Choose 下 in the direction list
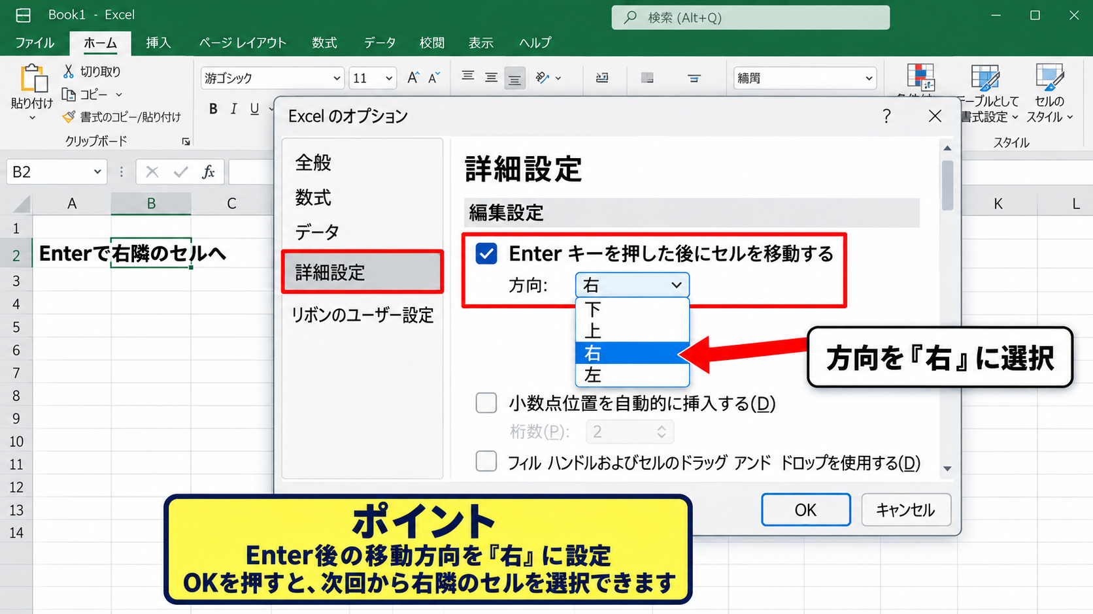This screenshot has height=614, width=1093. [632, 309]
